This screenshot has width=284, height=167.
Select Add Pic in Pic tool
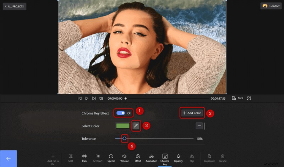[53, 160]
